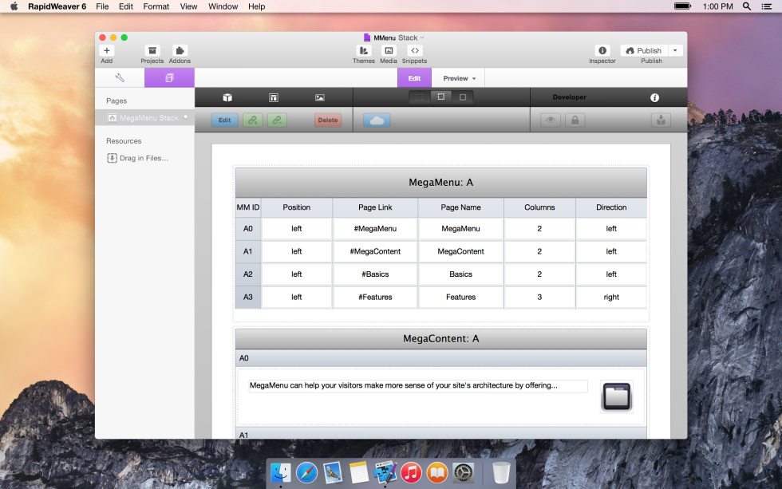782x489 pixels.
Task: Open Finder from the Dock
Action: pos(281,472)
